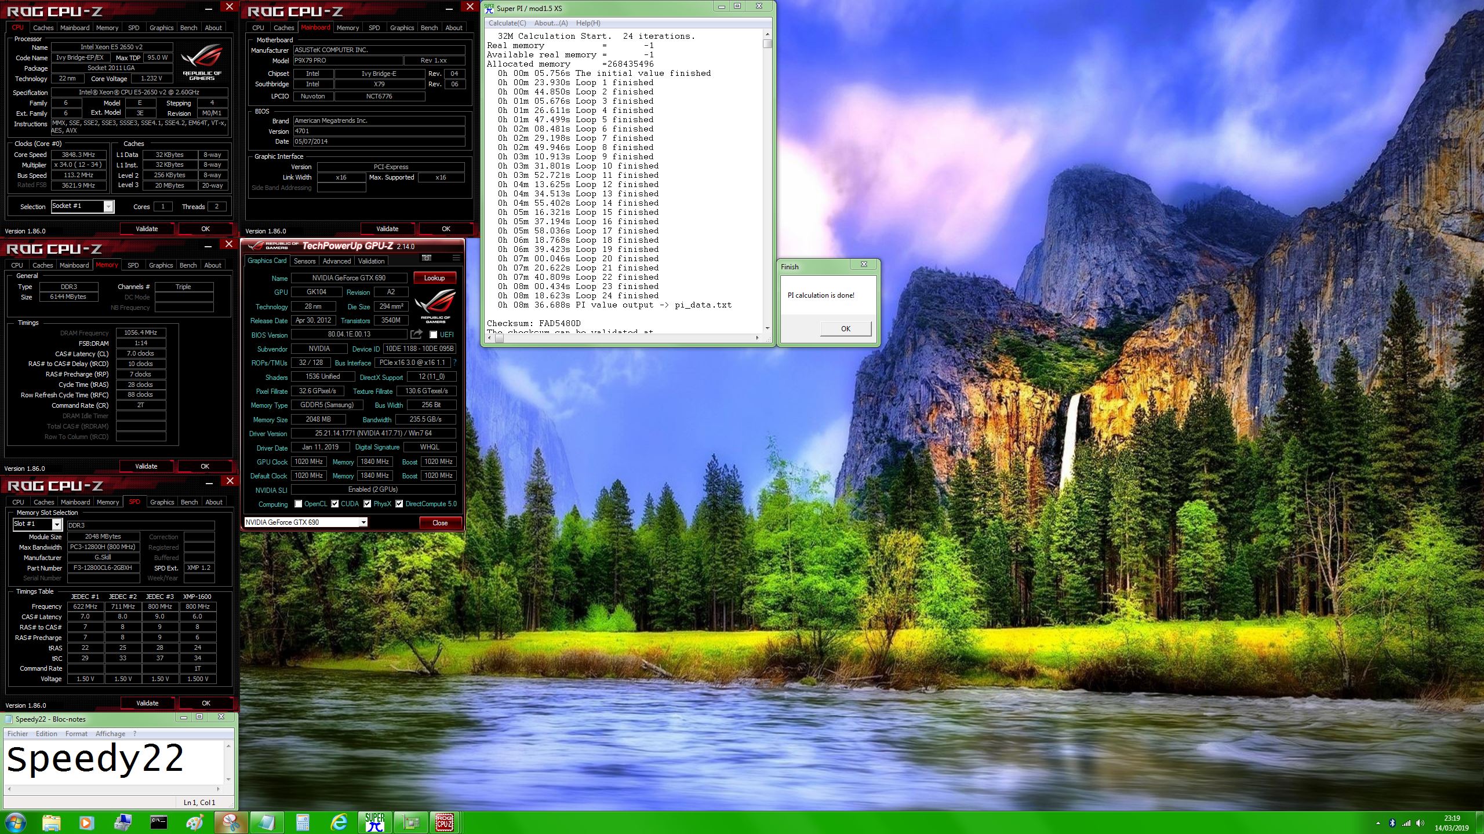Click the Lookup button in GPU-Z
Viewport: 1484px width, 834px height.
[434, 278]
